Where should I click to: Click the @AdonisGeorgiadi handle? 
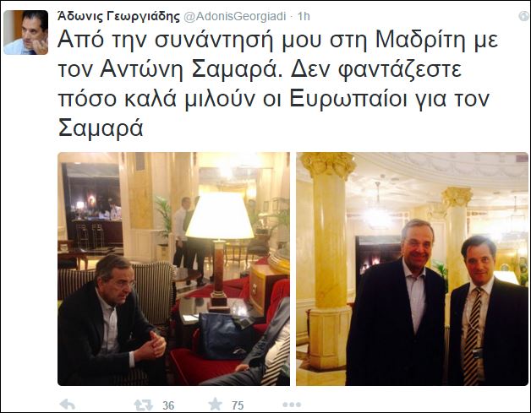(235, 16)
